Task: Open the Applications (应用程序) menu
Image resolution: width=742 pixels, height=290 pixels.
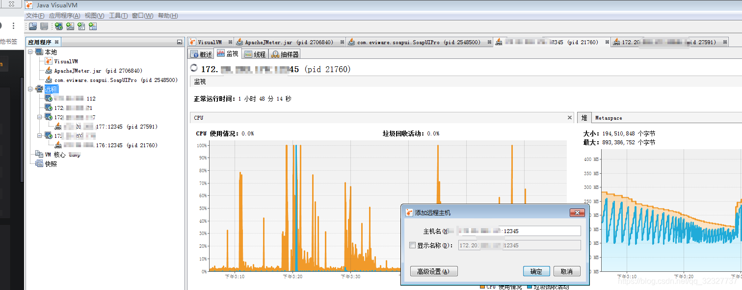Action: tap(65, 16)
